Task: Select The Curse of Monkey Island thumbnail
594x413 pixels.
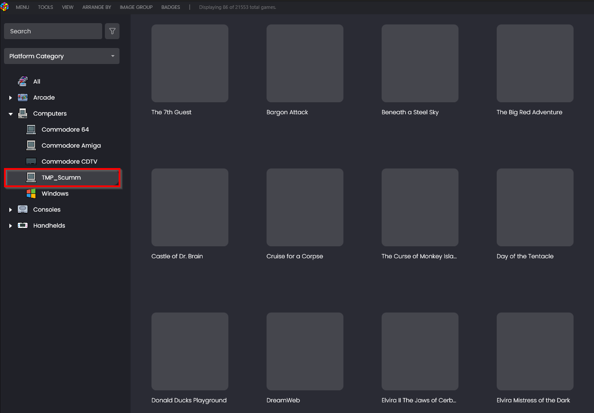Action: 420,207
